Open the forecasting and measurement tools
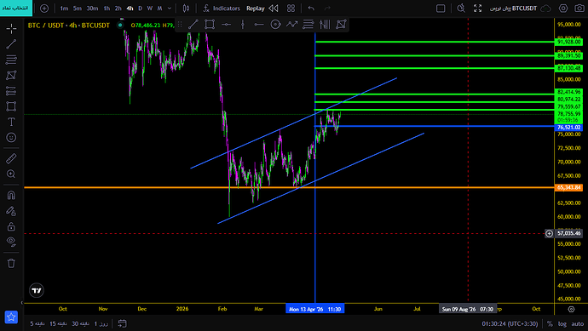Screen dimensions: 588x331 pos(11,91)
